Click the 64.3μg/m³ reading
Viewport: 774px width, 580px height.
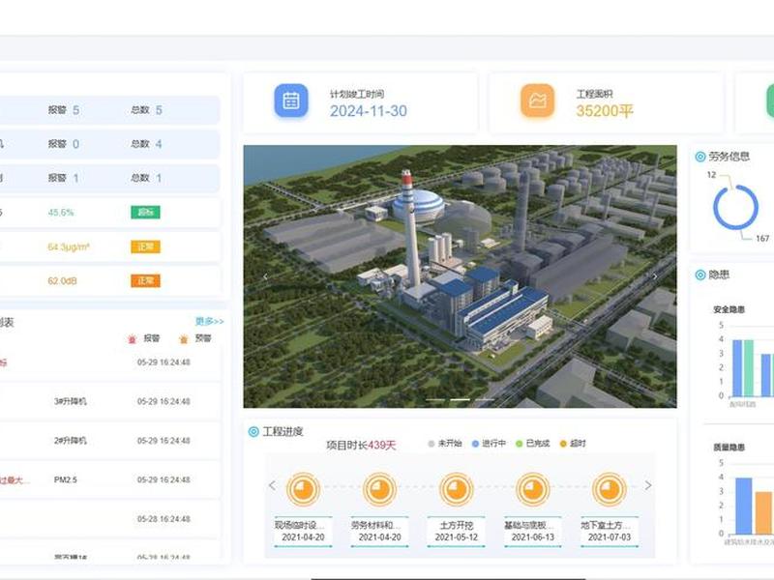(69, 246)
